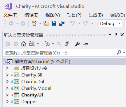Open Solution Explorer window options dropdown

110,35
